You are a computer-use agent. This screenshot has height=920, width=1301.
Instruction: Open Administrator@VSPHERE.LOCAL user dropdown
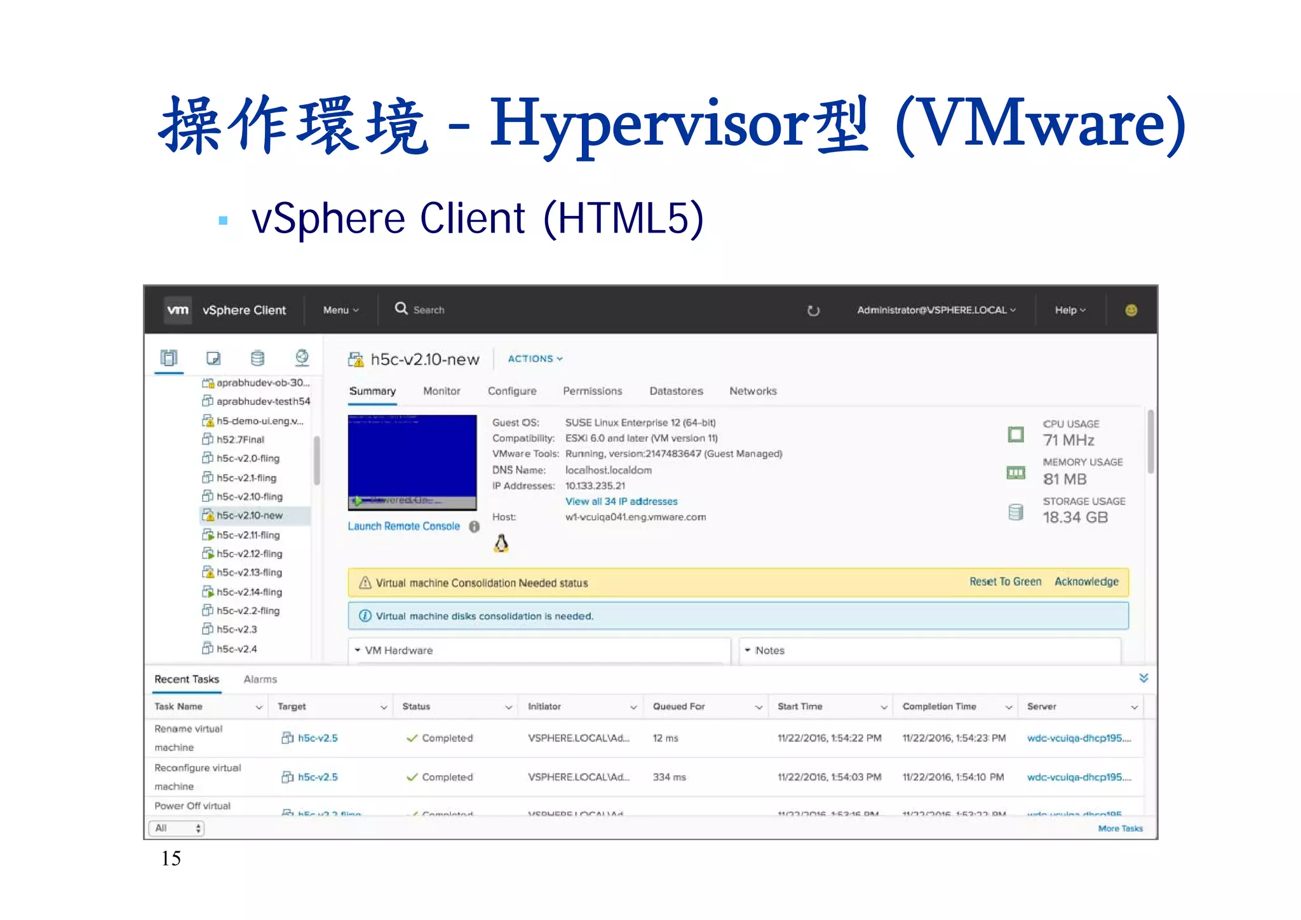pyautogui.click(x=936, y=310)
